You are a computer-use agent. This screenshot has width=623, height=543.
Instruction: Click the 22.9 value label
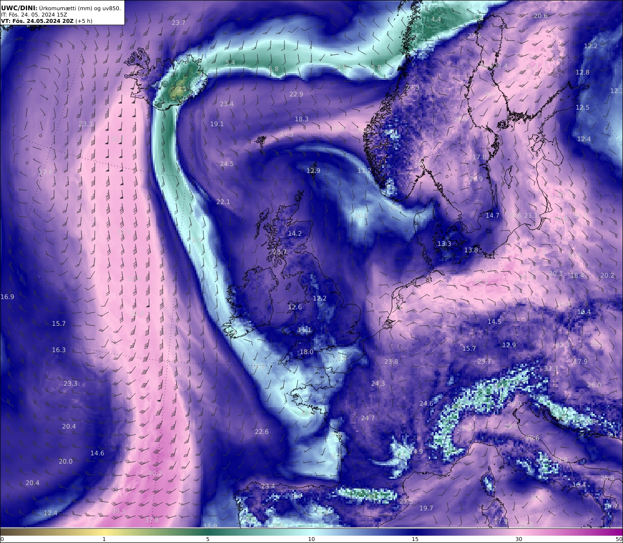(x=296, y=94)
